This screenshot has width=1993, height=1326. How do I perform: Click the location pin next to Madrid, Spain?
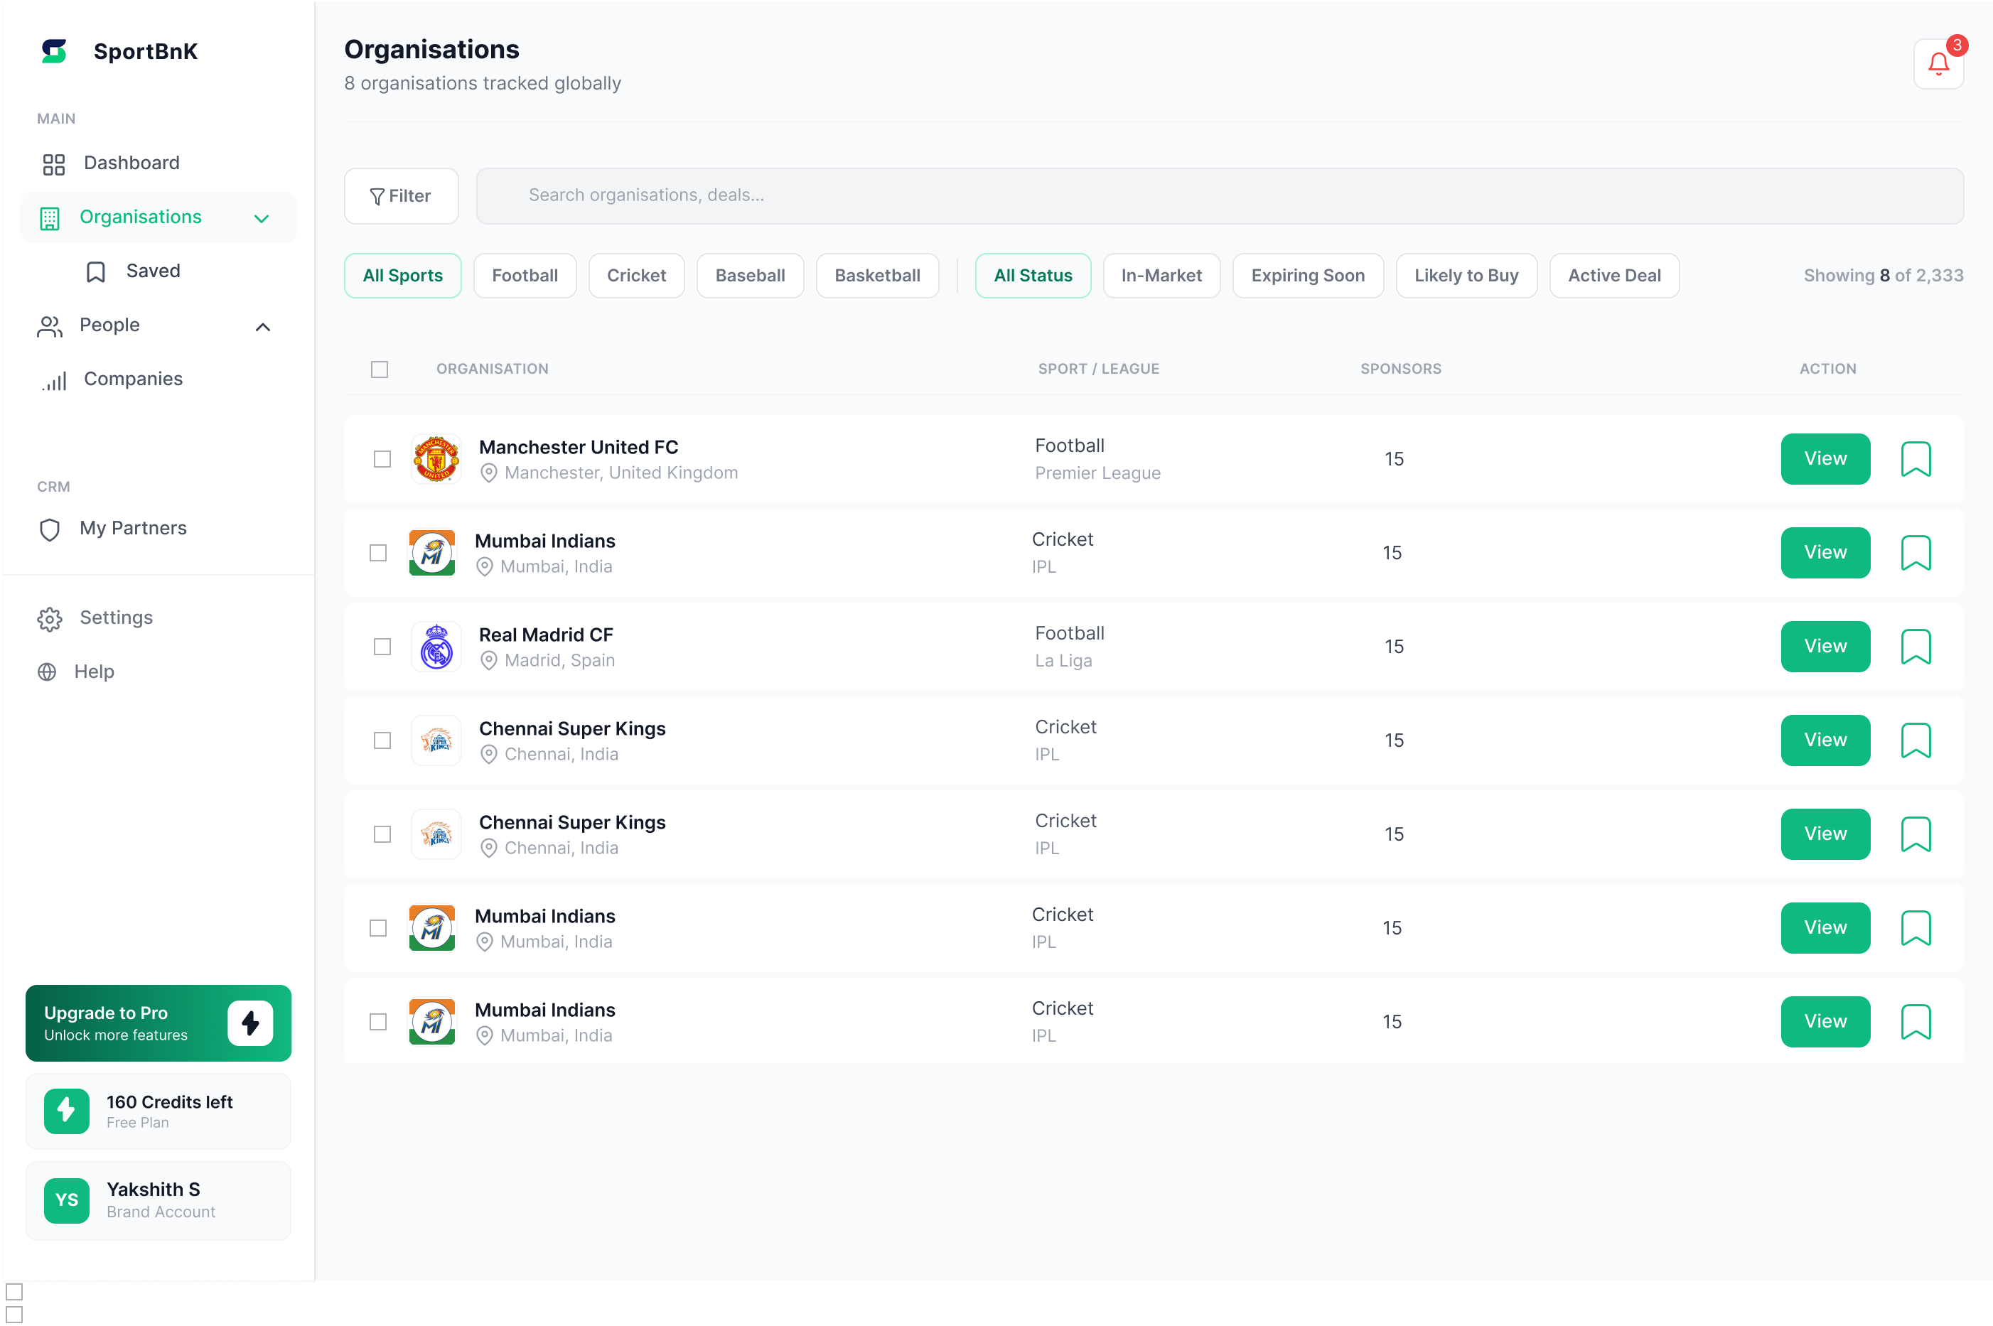[488, 662]
